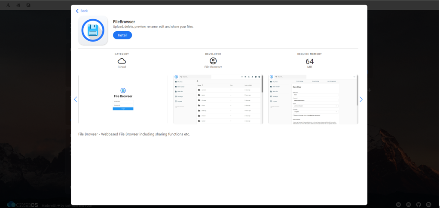Click the developer profile icon
The image size is (440, 208).
(x=213, y=61)
